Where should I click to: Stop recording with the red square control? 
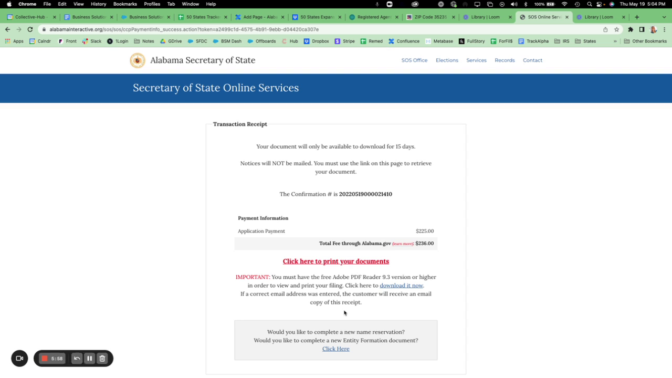[x=44, y=358]
